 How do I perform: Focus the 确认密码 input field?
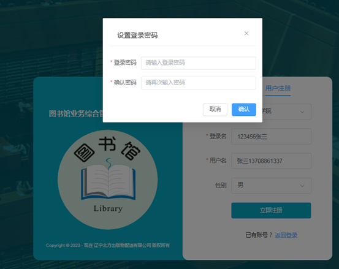click(x=199, y=83)
